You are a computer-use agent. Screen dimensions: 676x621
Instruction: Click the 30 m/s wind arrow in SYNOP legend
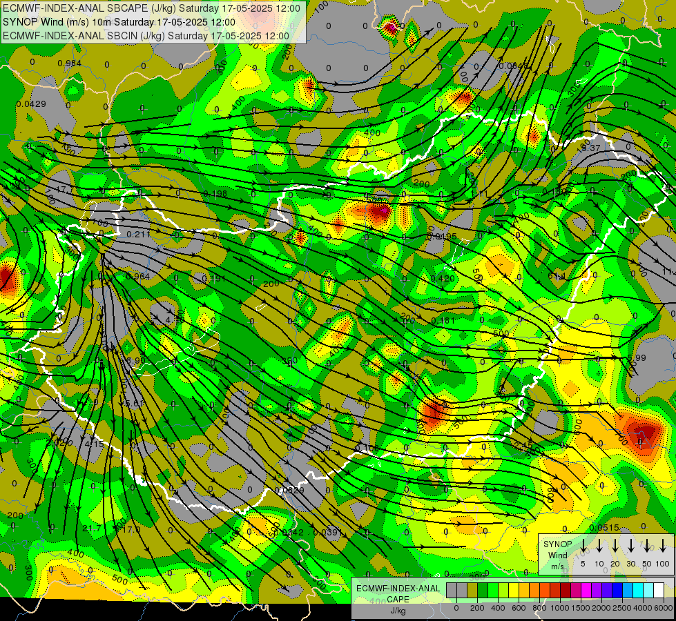coord(630,546)
